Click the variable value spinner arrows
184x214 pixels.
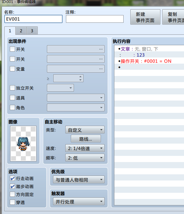(80, 78)
